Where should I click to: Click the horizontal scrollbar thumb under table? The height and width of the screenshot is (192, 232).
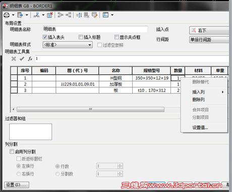90,109
